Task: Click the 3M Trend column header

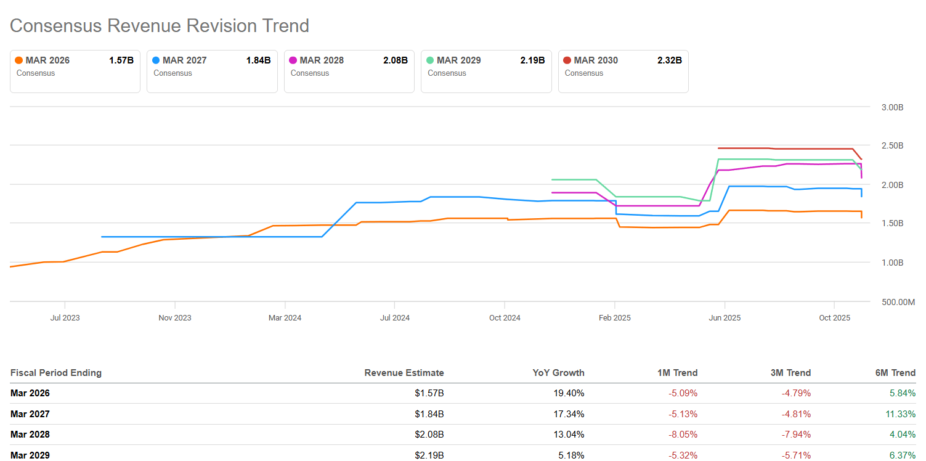Action: (x=790, y=372)
